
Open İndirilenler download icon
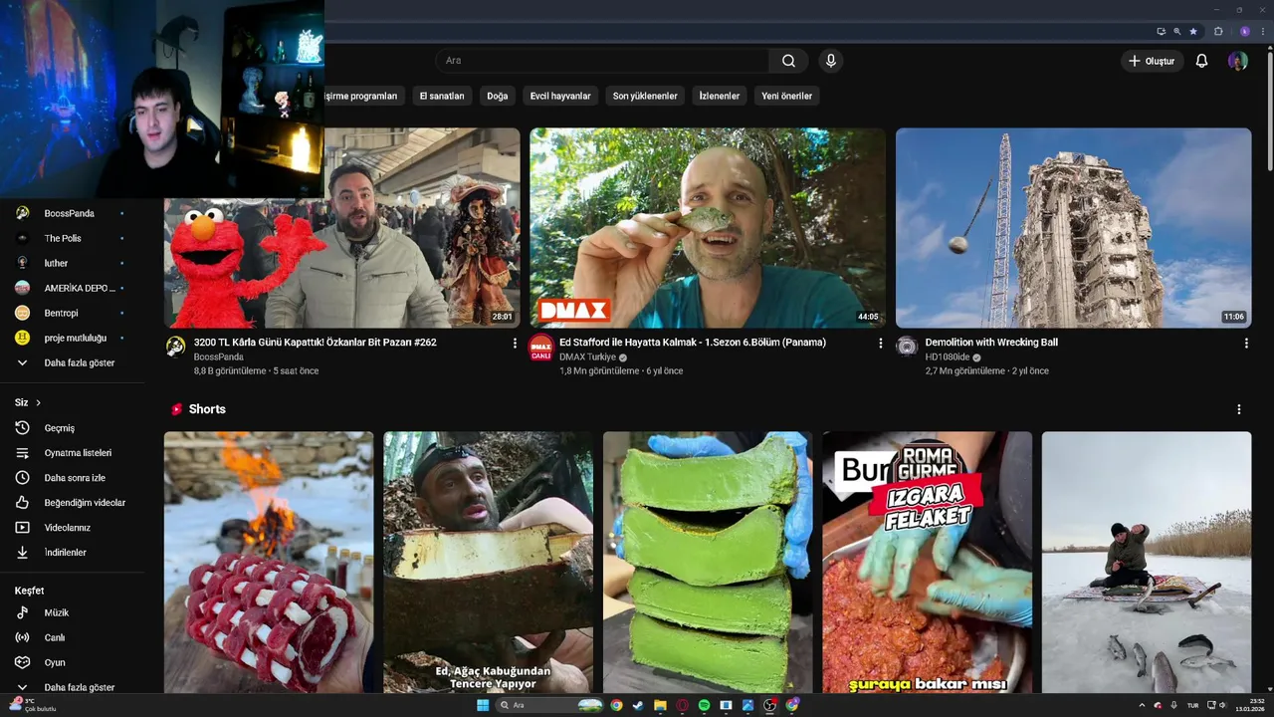[23, 553]
